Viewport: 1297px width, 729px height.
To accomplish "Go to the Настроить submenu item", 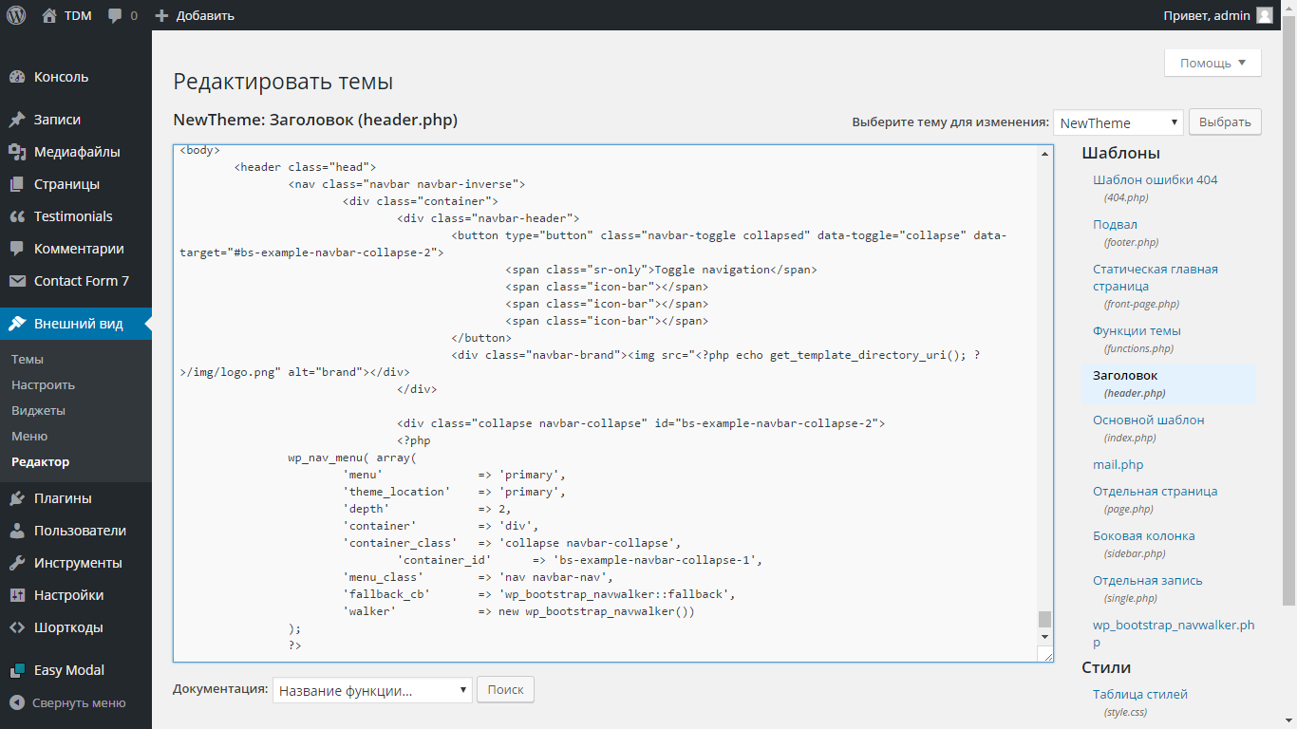I will tap(44, 384).
